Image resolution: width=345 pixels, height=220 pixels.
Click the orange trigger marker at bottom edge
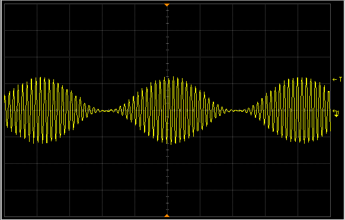[167, 216]
